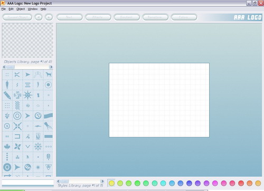This screenshot has width=264, height=191.
Task: Page Styles Library right with scroll arrow
Action: 102,181
